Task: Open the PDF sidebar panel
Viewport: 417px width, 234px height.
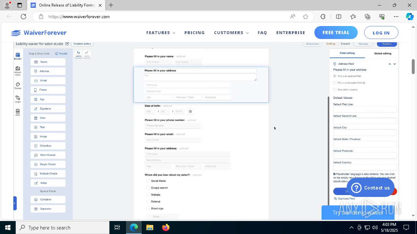Action: coord(18,113)
